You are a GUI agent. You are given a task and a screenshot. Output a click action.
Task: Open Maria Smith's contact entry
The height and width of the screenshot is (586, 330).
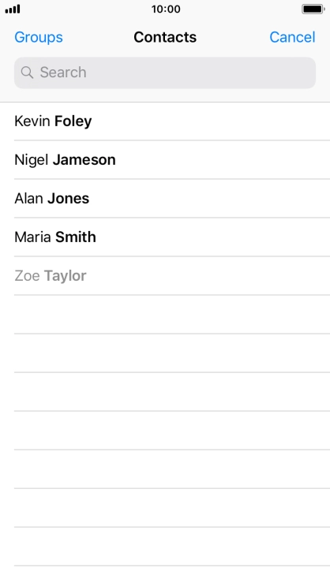(x=165, y=237)
